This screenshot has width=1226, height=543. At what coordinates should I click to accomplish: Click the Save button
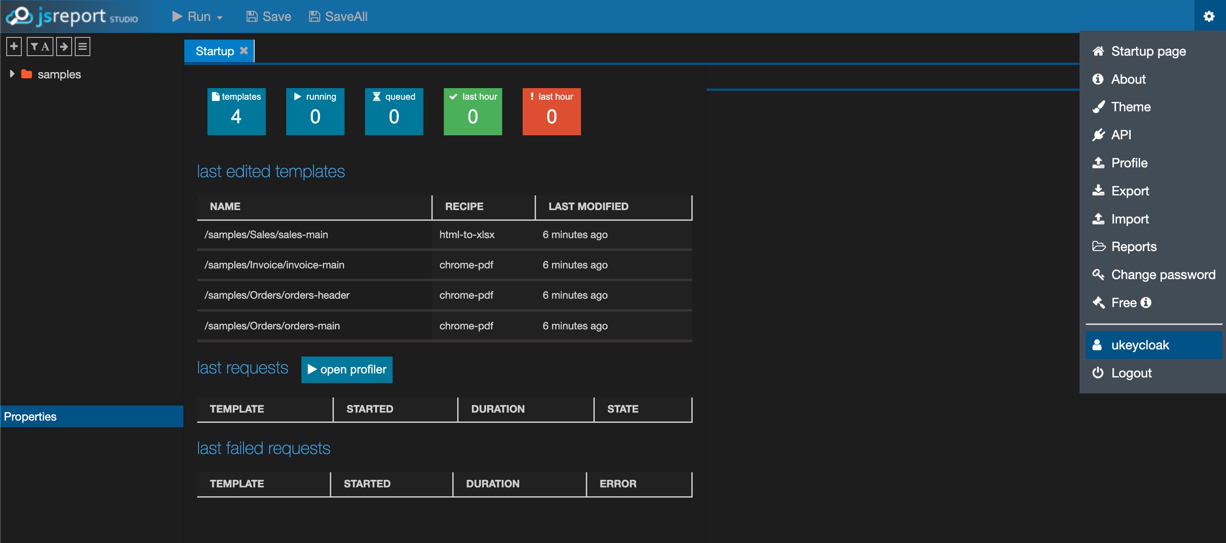coord(268,16)
